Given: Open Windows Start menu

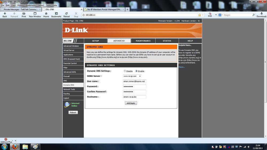Looking at the screenshot, I should pos(4,147).
